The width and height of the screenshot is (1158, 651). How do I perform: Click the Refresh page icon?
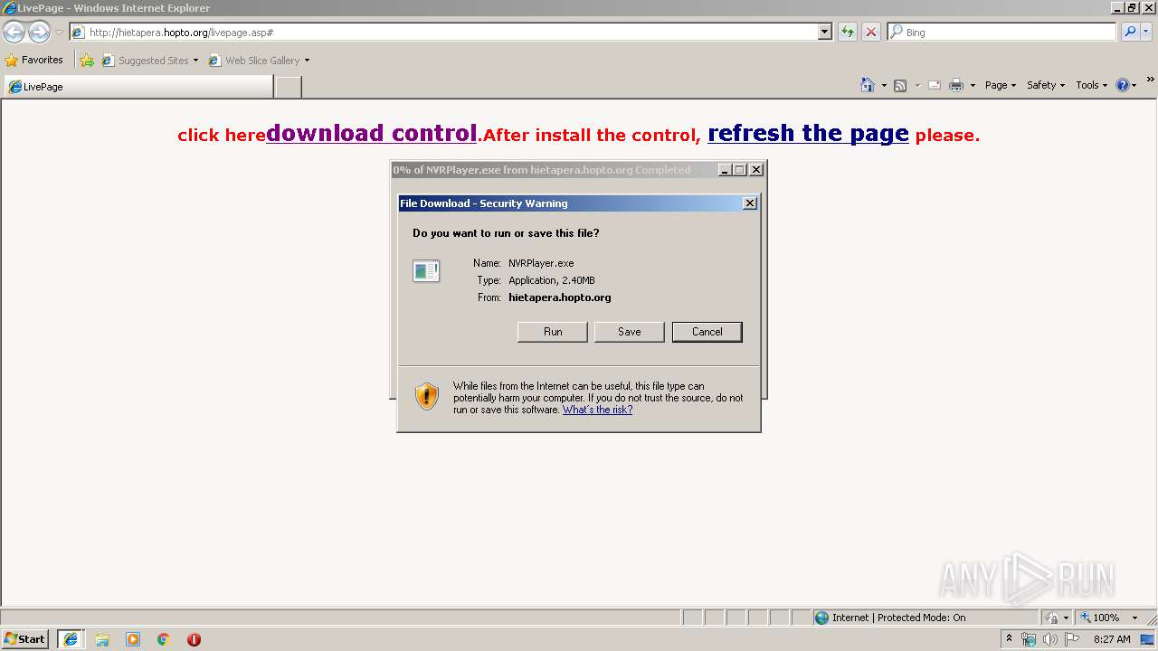(x=848, y=32)
